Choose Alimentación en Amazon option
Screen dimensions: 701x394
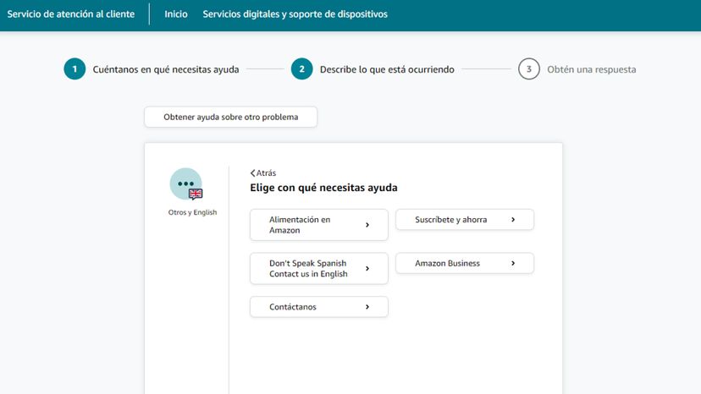(319, 225)
